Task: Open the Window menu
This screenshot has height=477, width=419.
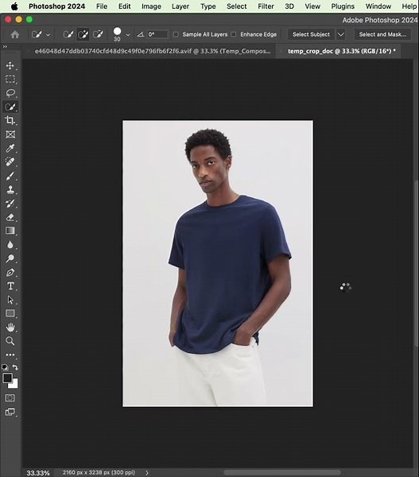Action: pos(378,6)
